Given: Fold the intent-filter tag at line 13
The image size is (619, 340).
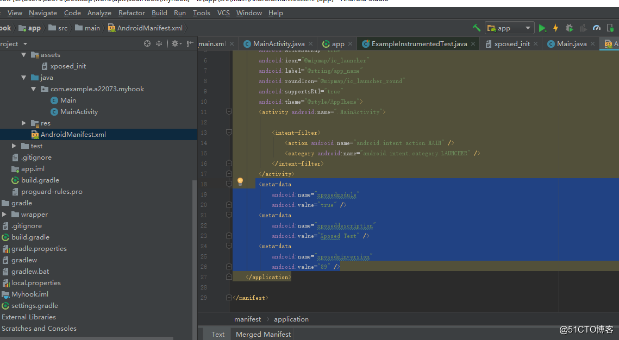Looking at the screenshot, I should (x=229, y=133).
